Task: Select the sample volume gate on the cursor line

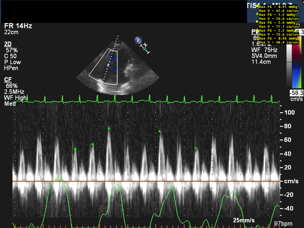Action: (x=108, y=65)
